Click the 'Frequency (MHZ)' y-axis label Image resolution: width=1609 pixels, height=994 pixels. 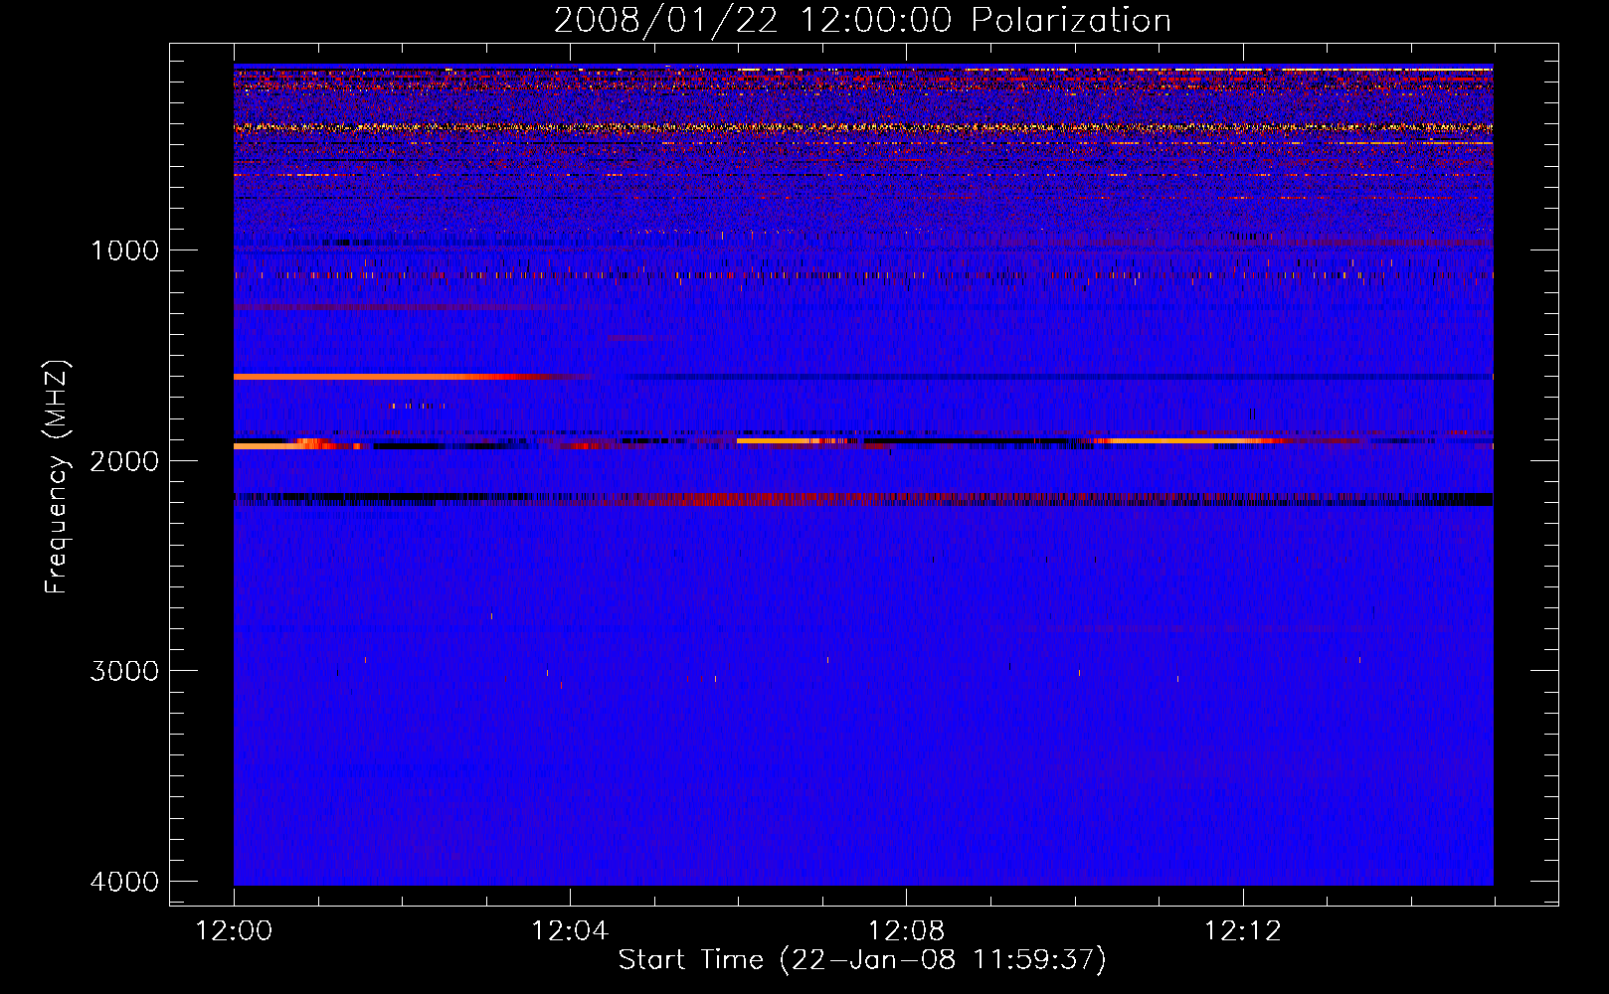58,477
